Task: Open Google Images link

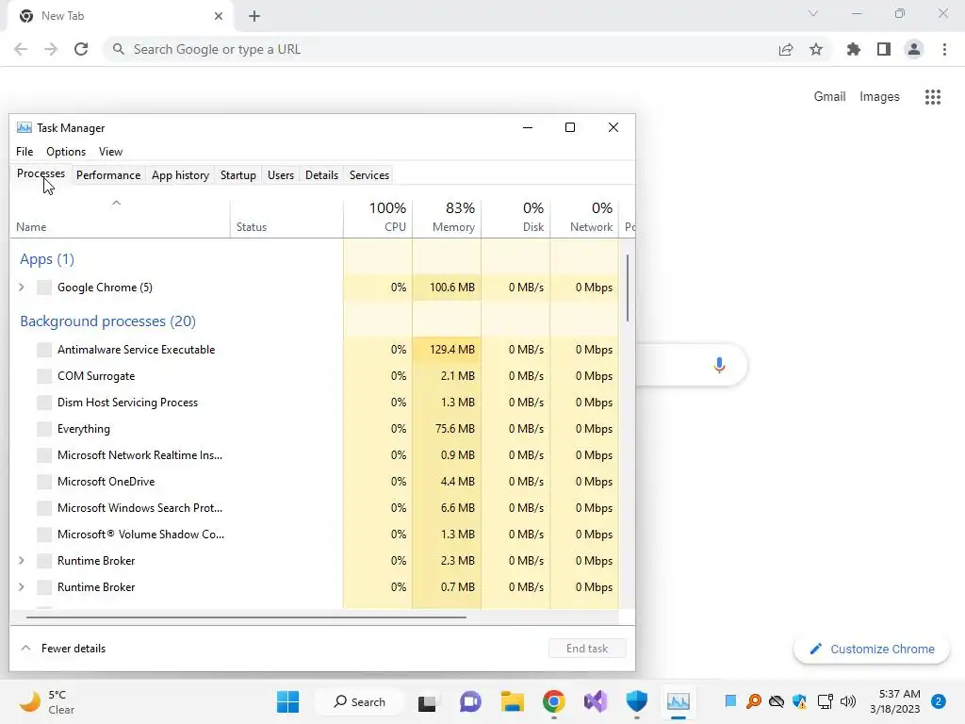Action: pyautogui.click(x=879, y=97)
